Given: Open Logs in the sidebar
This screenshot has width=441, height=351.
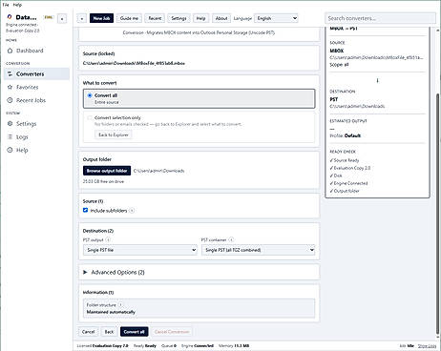Looking at the screenshot, I should 37,137.
